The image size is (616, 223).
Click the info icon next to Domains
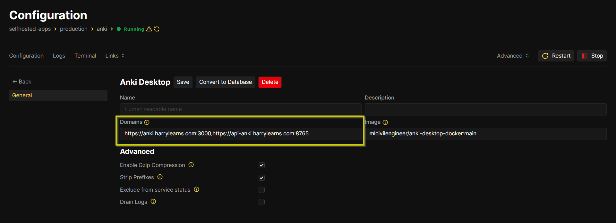147,123
